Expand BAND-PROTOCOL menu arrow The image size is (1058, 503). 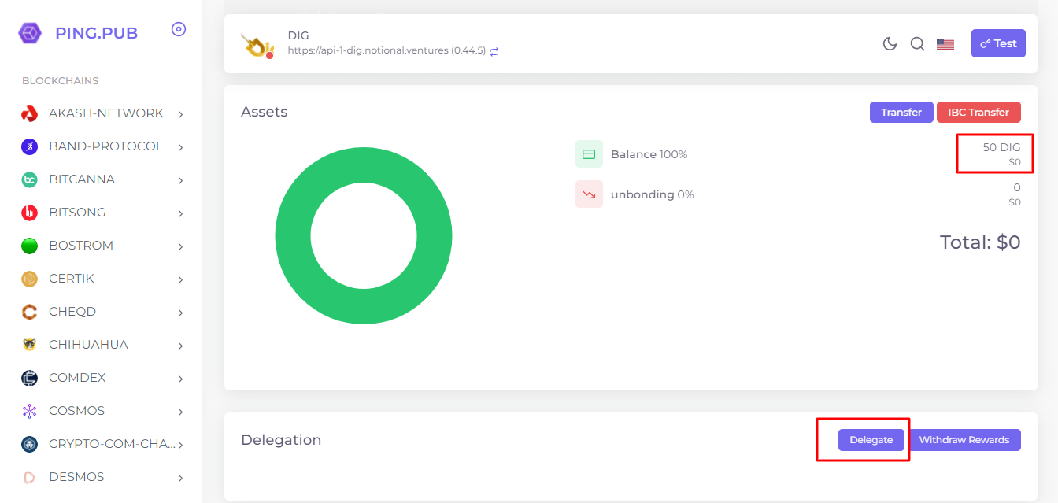pos(180,147)
